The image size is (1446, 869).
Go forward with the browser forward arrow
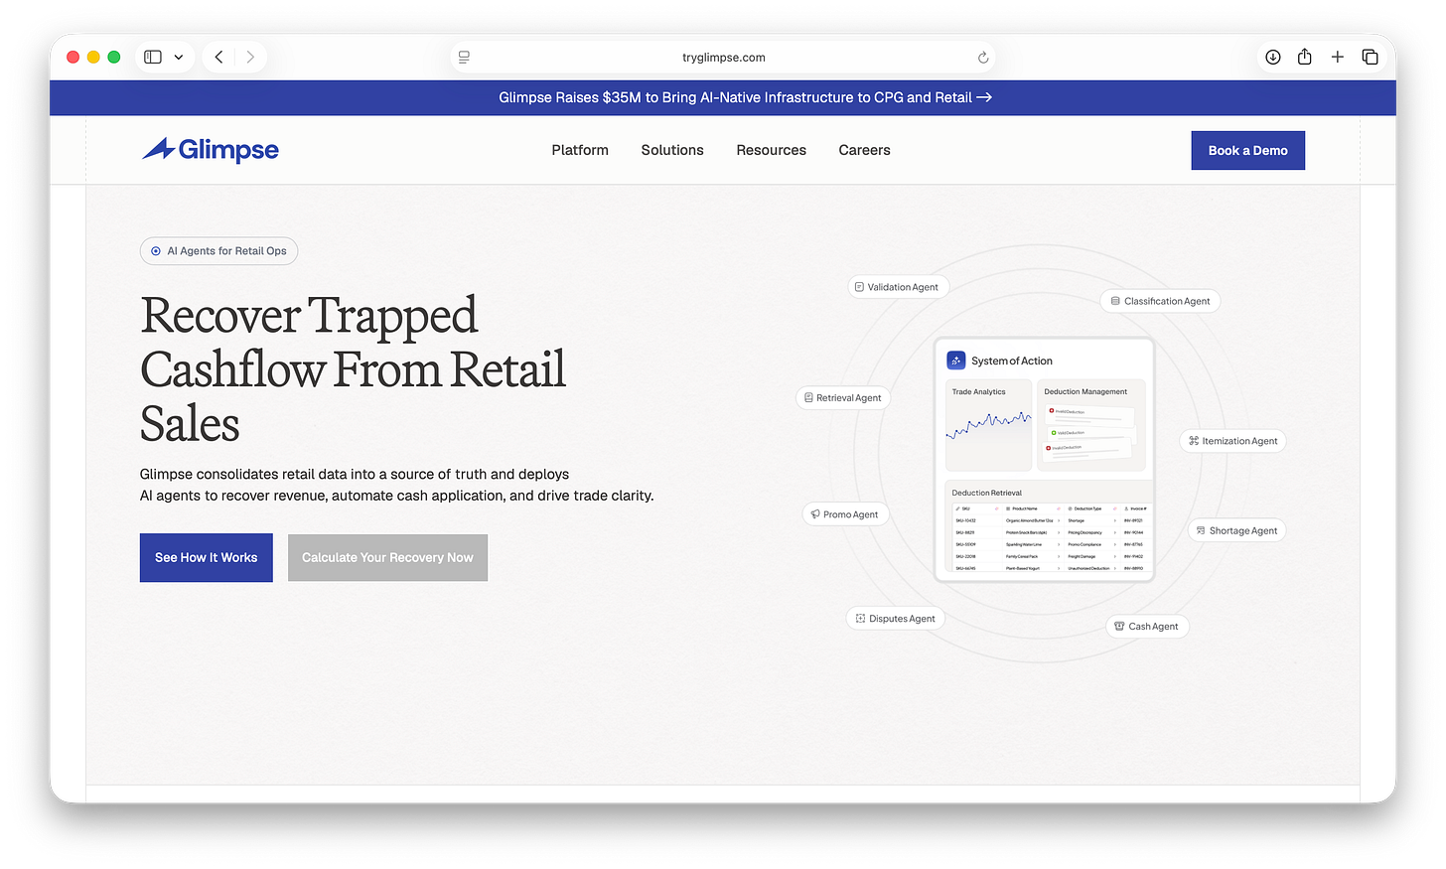point(250,57)
